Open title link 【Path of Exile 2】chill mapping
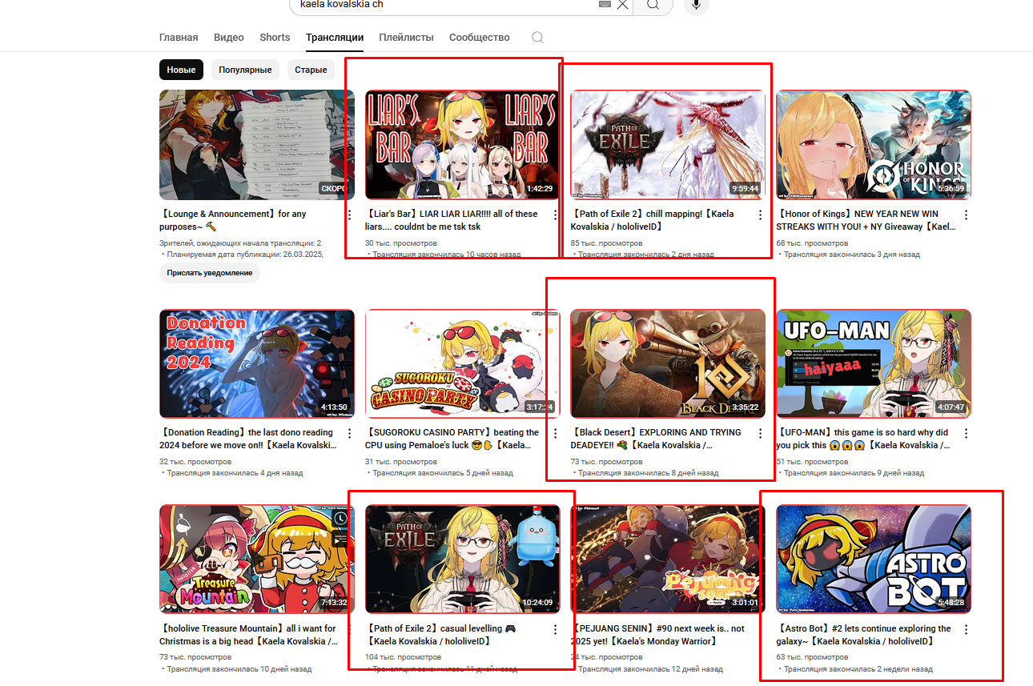 click(652, 220)
